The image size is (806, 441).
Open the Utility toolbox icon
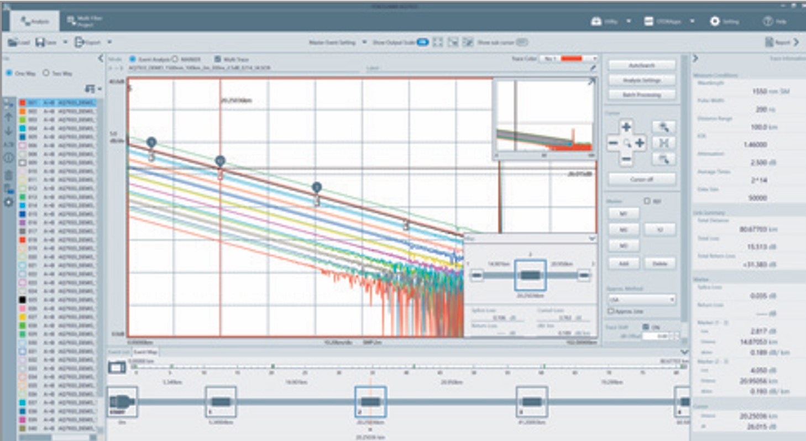pos(596,22)
